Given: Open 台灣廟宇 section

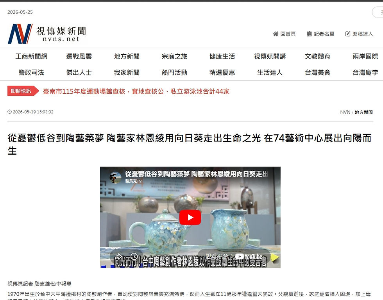Looking at the screenshot, I should click(365, 73).
